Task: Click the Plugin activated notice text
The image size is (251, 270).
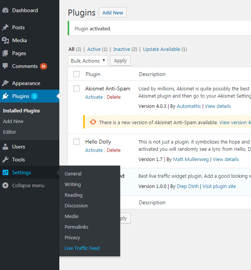Action: coord(93,28)
